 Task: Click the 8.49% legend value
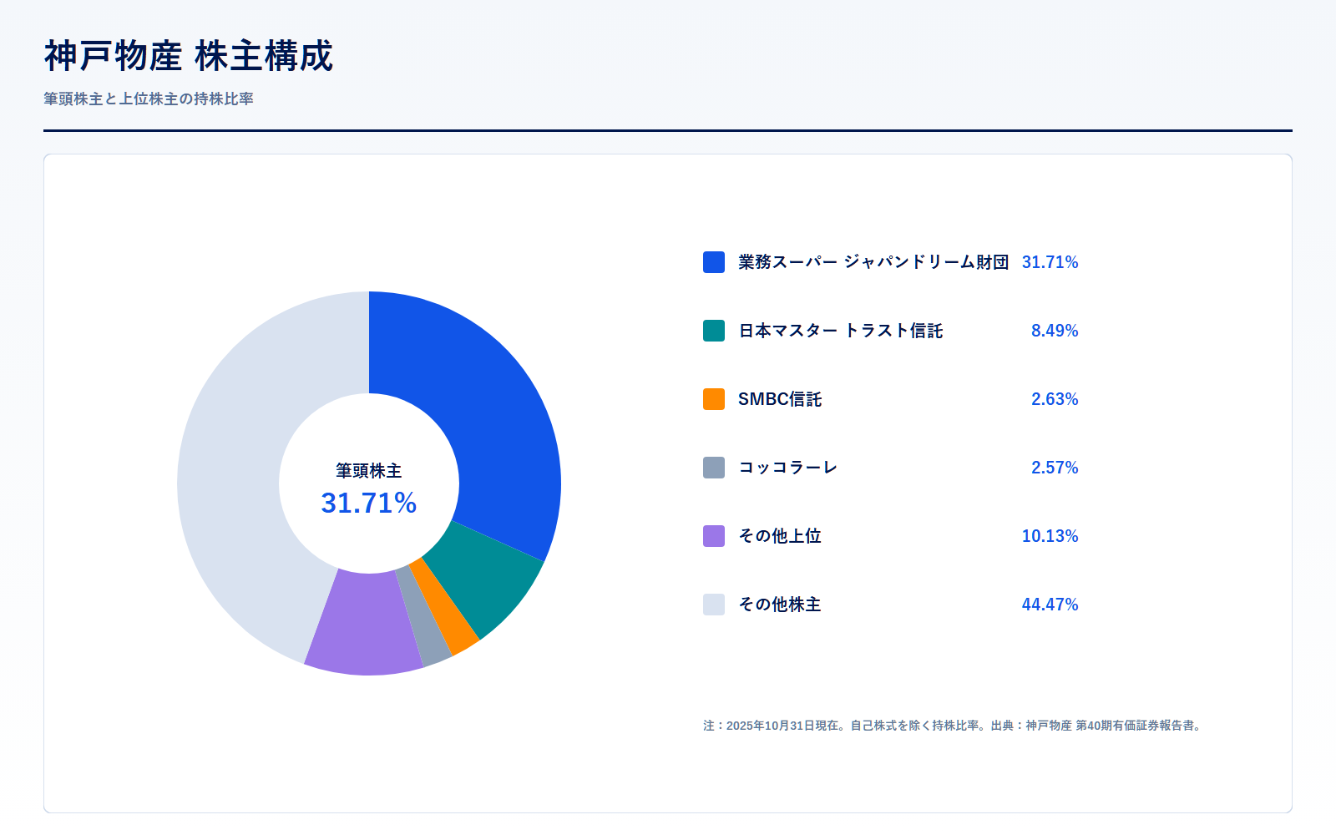pyautogui.click(x=1055, y=331)
